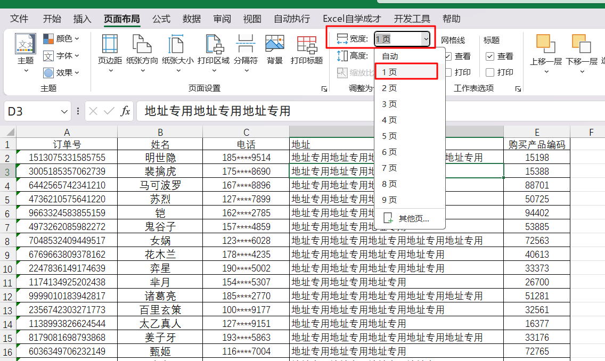Open the Excel自学成才 tab
Viewport: 605px width, 361px height.
tap(352, 19)
